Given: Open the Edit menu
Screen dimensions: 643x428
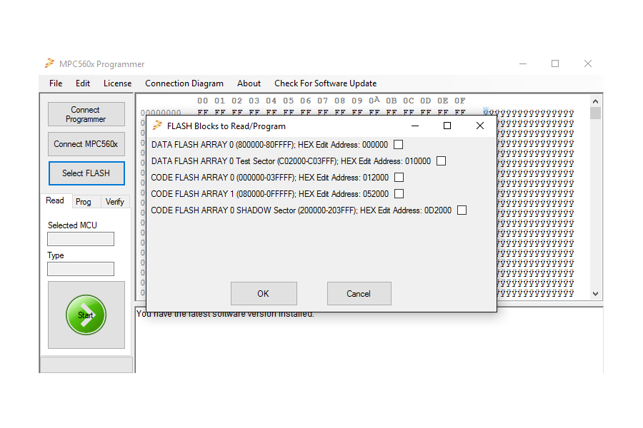Looking at the screenshot, I should point(83,83).
